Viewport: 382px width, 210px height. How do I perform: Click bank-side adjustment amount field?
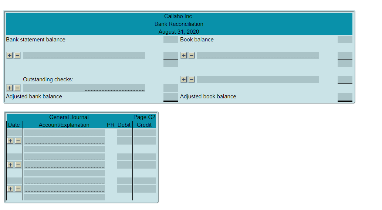171,55
